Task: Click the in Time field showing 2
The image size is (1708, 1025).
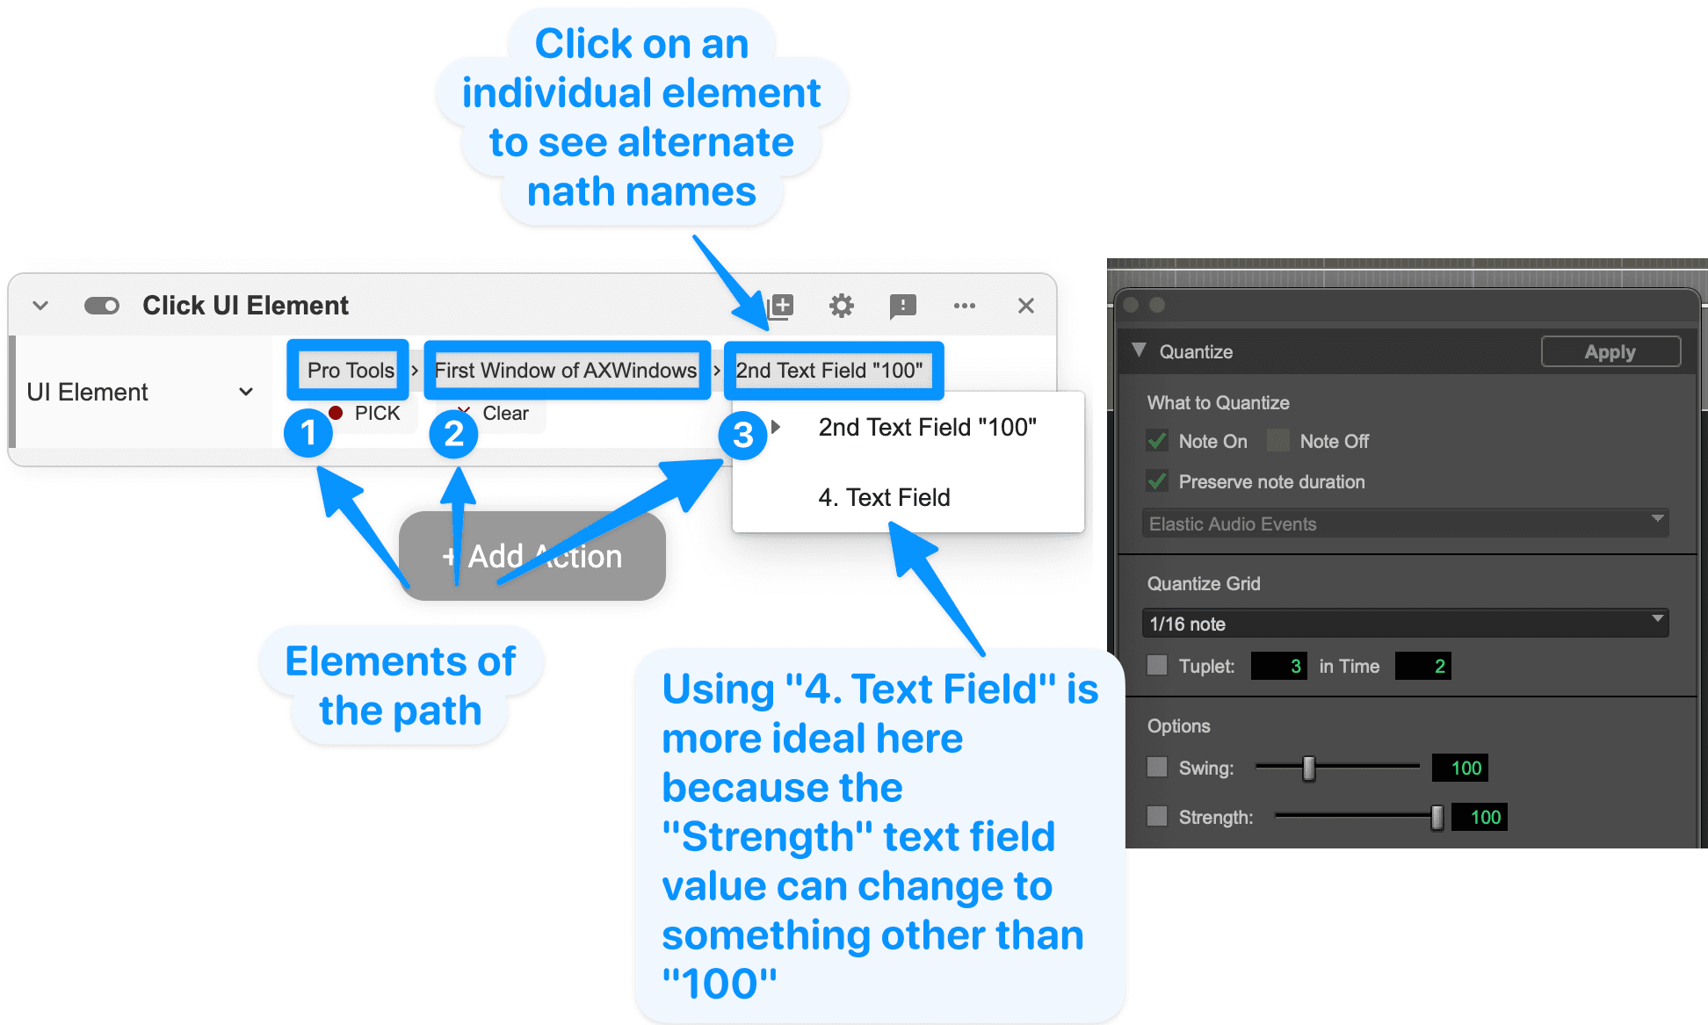Action: [1423, 666]
